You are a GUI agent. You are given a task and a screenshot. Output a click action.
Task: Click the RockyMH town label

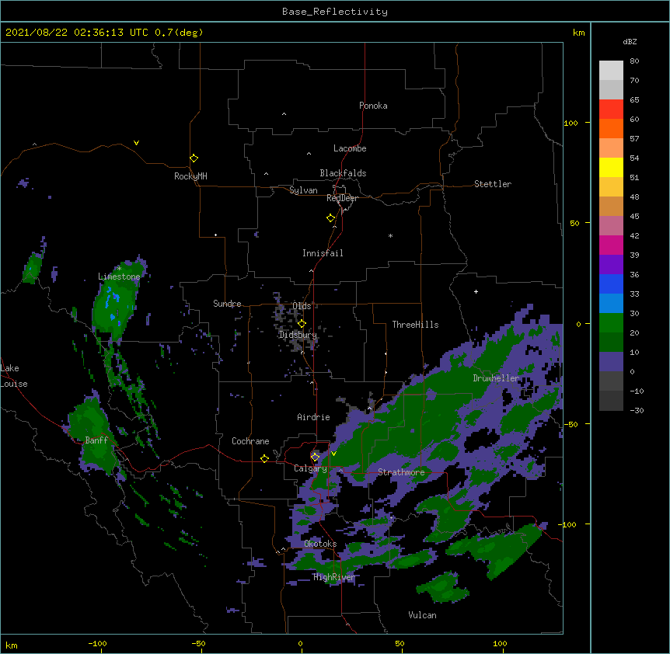(x=190, y=176)
